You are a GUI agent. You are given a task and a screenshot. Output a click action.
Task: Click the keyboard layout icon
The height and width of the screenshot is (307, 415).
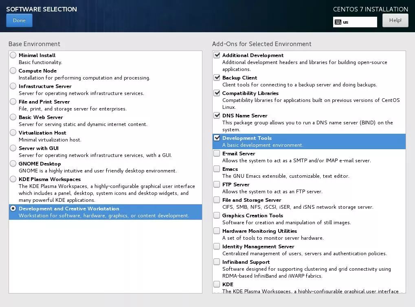(x=338, y=22)
